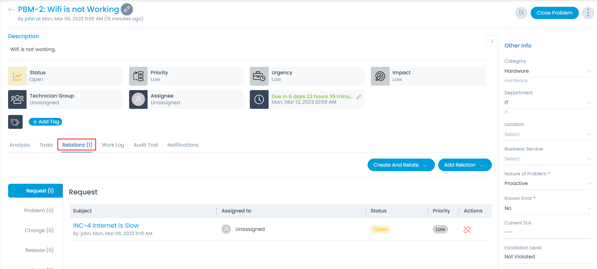Select Problem (0) in relations sidebar

coord(39,211)
